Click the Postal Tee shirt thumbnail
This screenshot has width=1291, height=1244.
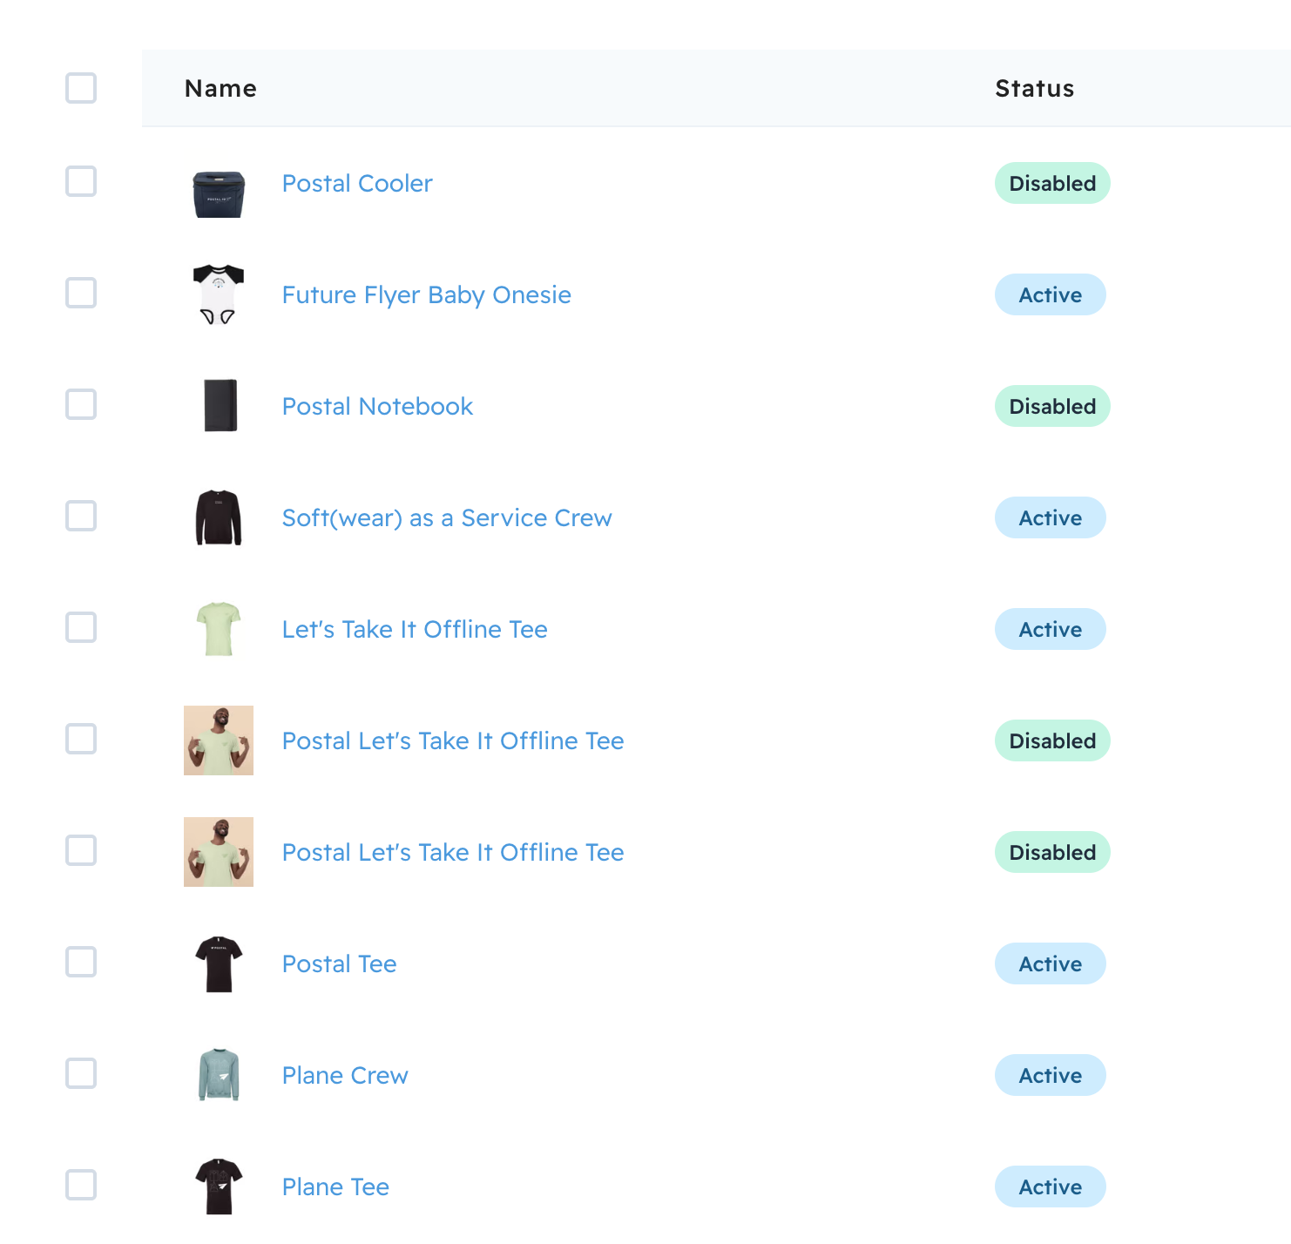[218, 963]
